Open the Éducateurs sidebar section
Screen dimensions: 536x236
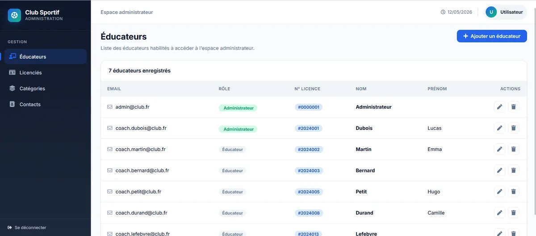coord(46,57)
